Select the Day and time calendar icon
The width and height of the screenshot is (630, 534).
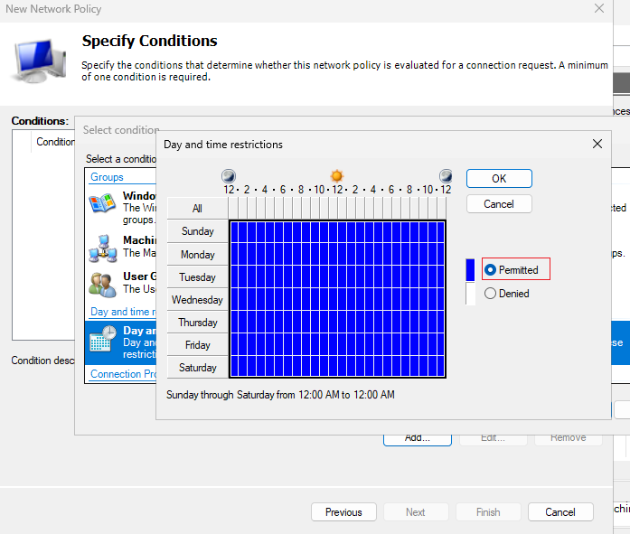103,339
